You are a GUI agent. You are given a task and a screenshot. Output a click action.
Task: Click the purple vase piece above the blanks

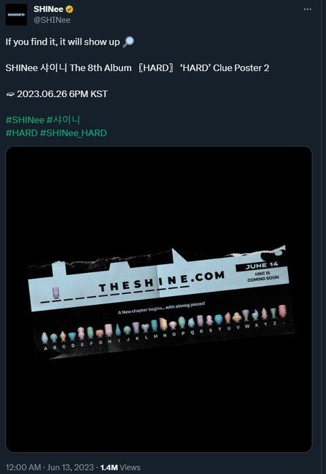56,293
